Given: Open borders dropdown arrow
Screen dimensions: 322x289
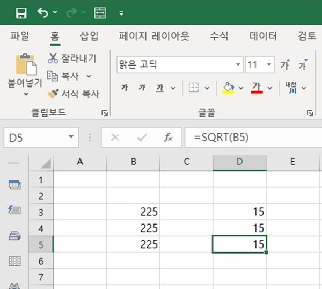Looking at the screenshot, I should point(207,88).
